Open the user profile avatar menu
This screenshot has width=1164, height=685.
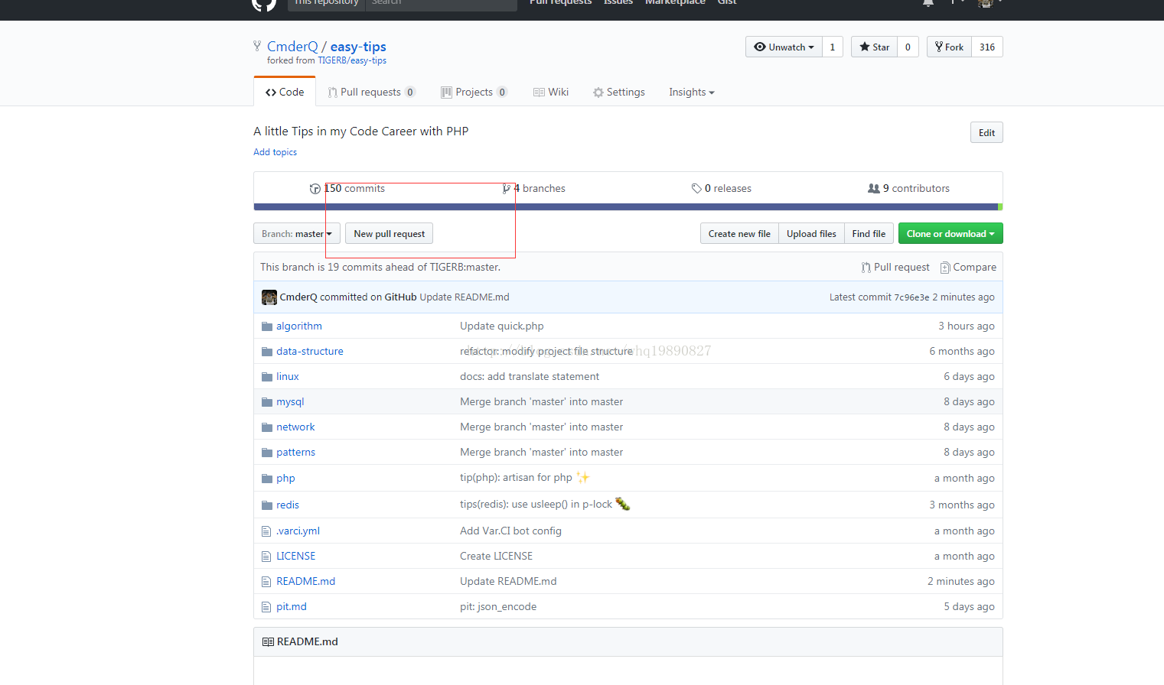pyautogui.click(x=990, y=2)
